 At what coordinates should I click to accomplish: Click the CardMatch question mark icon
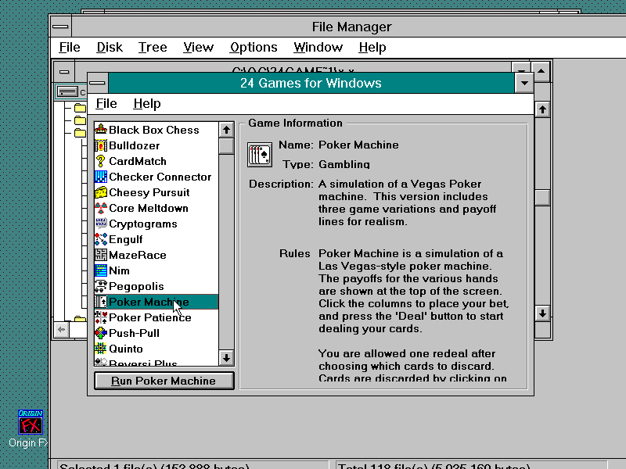coord(101,161)
